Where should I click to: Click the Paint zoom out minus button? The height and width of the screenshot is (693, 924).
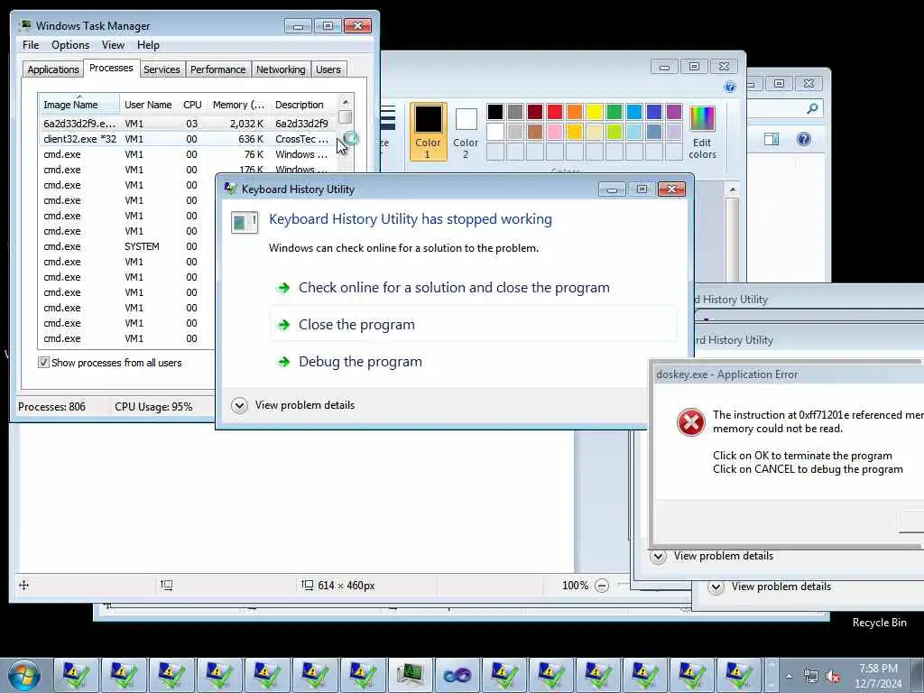602,585
